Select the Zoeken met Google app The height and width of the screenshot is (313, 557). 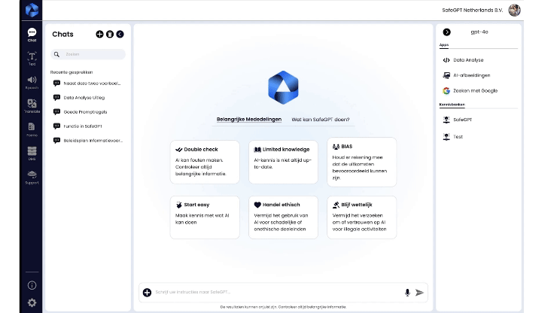click(x=474, y=90)
